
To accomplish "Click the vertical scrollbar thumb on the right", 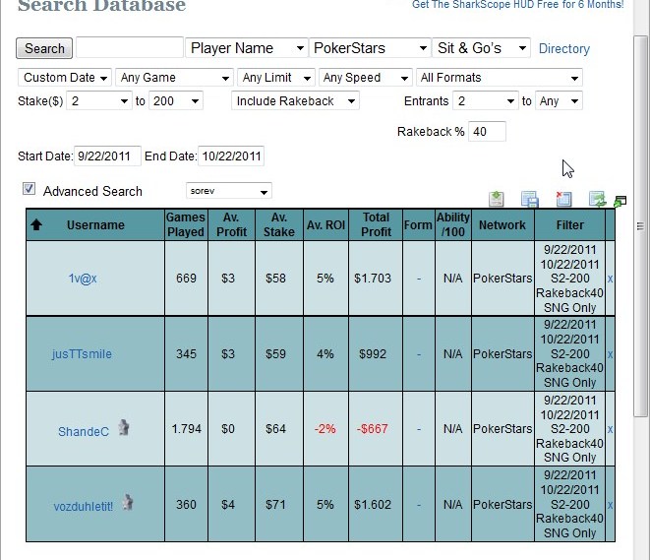I will pyautogui.click(x=640, y=226).
